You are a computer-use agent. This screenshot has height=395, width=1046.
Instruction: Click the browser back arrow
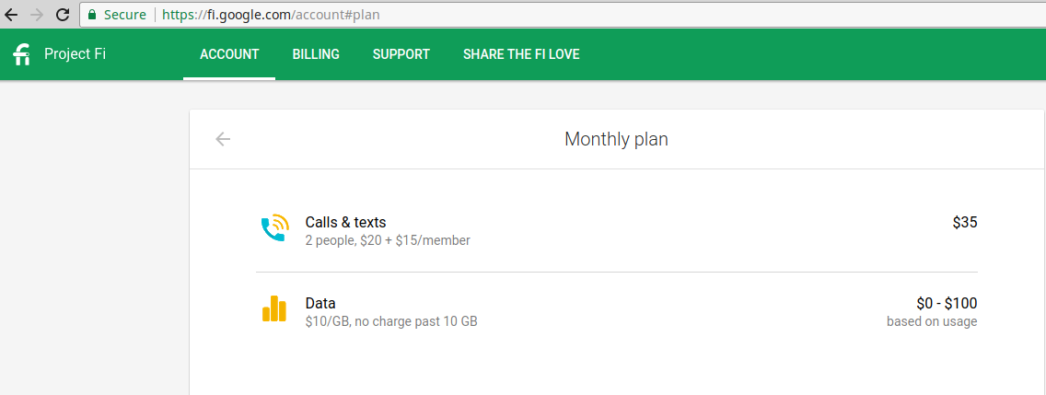click(11, 15)
